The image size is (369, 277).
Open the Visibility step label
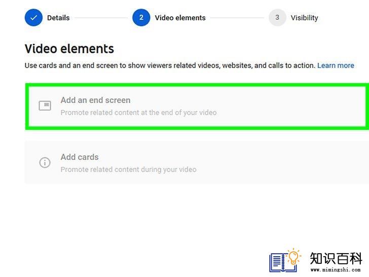click(x=304, y=18)
